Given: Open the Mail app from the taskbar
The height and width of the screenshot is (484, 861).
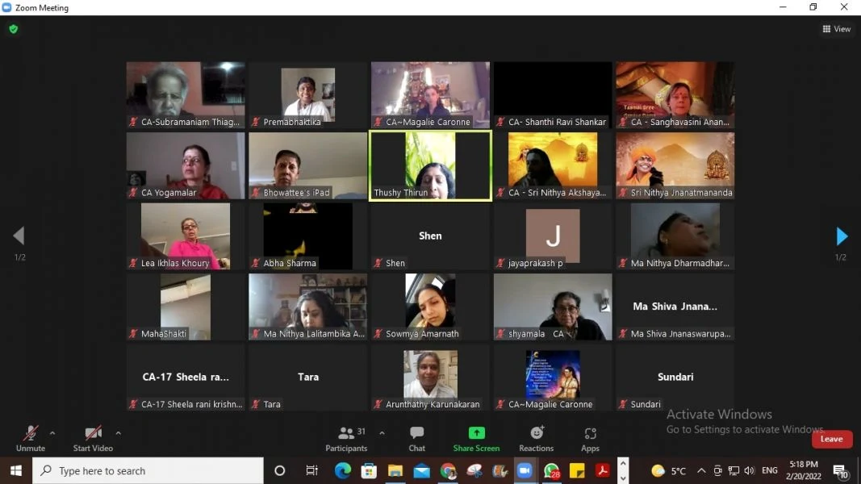Looking at the screenshot, I should click(422, 471).
